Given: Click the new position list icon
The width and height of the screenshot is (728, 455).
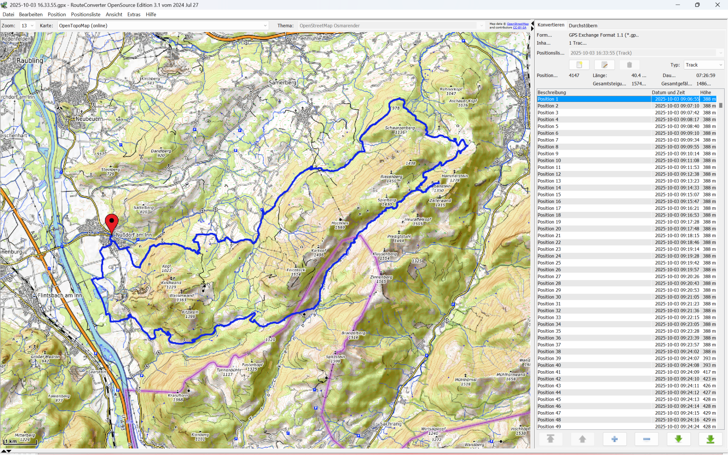Looking at the screenshot, I should click(x=579, y=65).
